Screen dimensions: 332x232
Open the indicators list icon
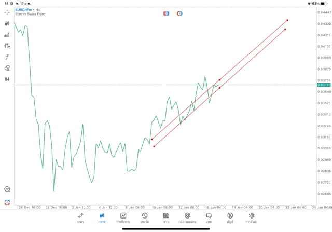coord(7,35)
